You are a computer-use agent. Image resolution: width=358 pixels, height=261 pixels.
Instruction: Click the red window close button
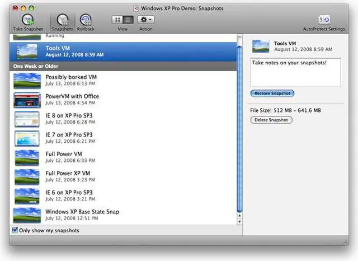tap(15, 8)
